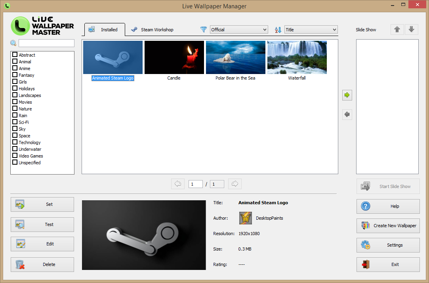Check the Underwater category
This screenshot has height=283, width=429.
(15, 149)
